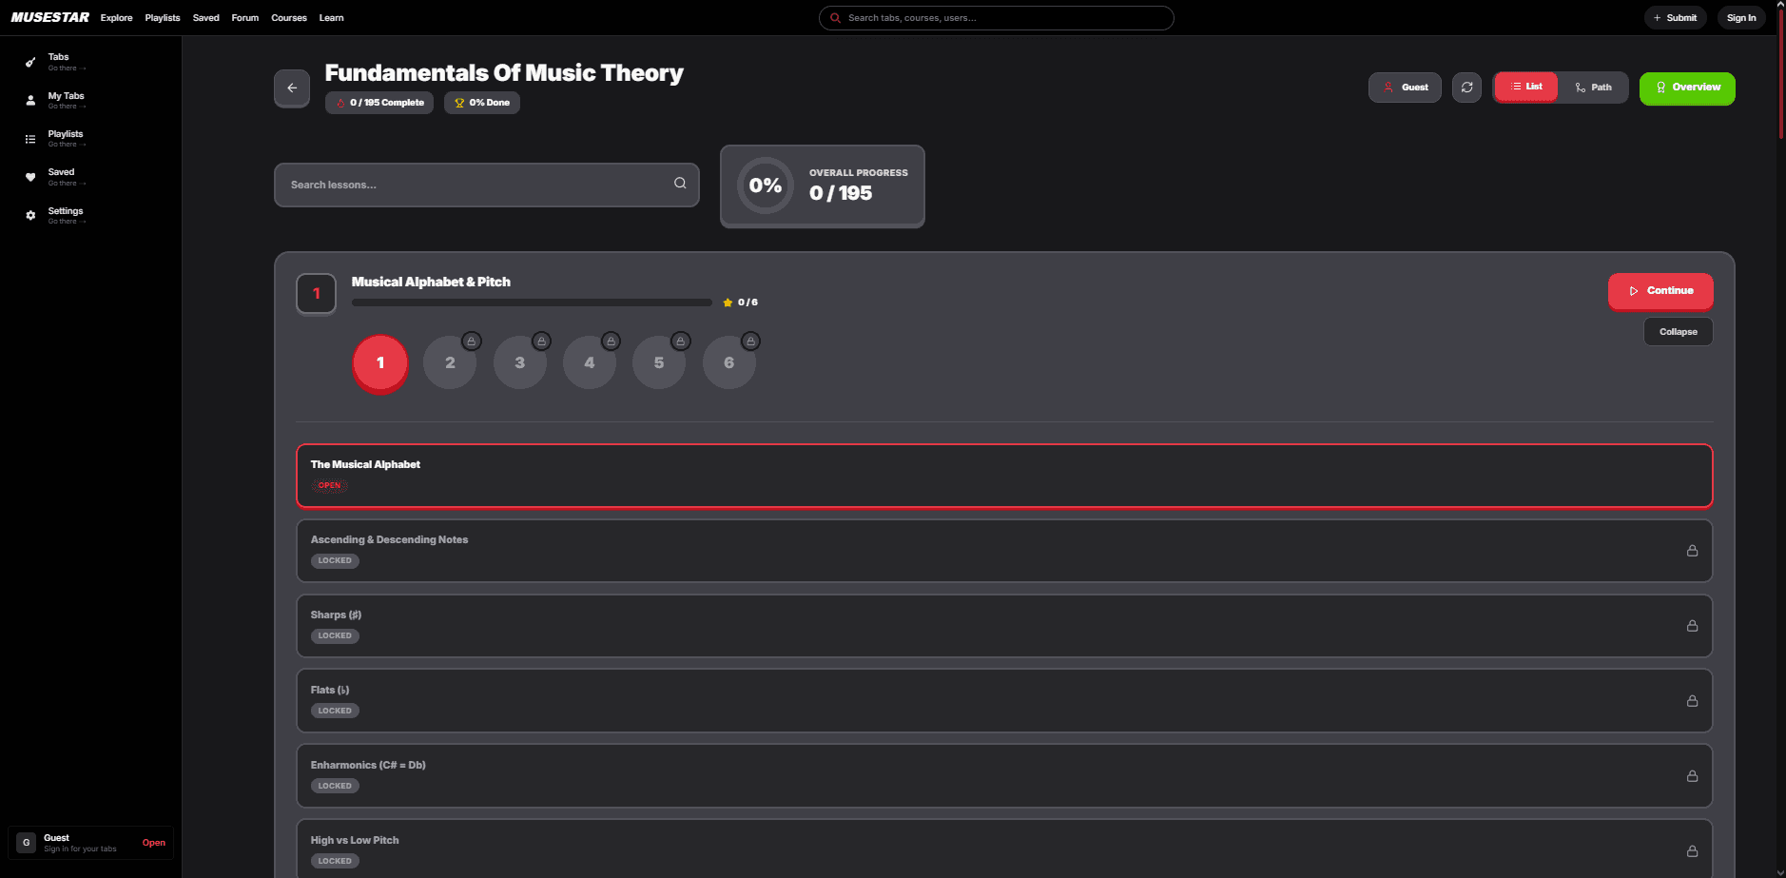The width and height of the screenshot is (1786, 878).
Task: Open Saved items via the heart icon
Action: coord(31,177)
